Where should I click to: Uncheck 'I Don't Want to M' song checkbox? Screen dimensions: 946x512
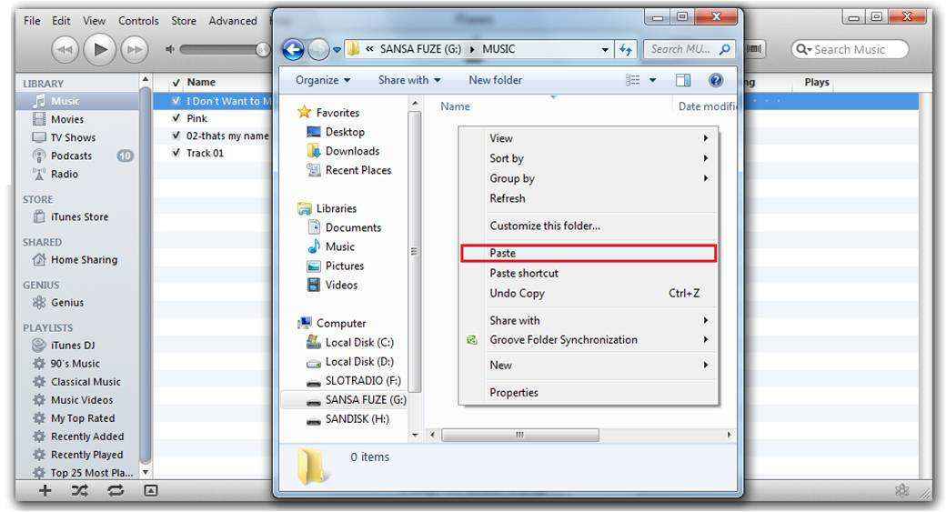(176, 101)
